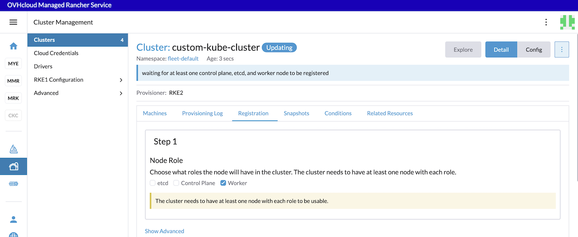The height and width of the screenshot is (237, 578).
Task: Select the MYE cluster icon
Action: [x=13, y=63]
